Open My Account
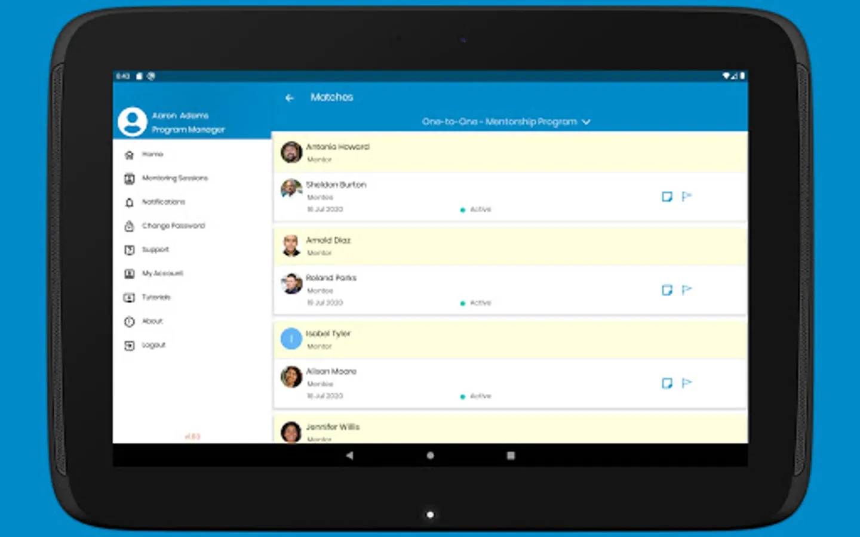The image size is (860, 537). (x=162, y=273)
